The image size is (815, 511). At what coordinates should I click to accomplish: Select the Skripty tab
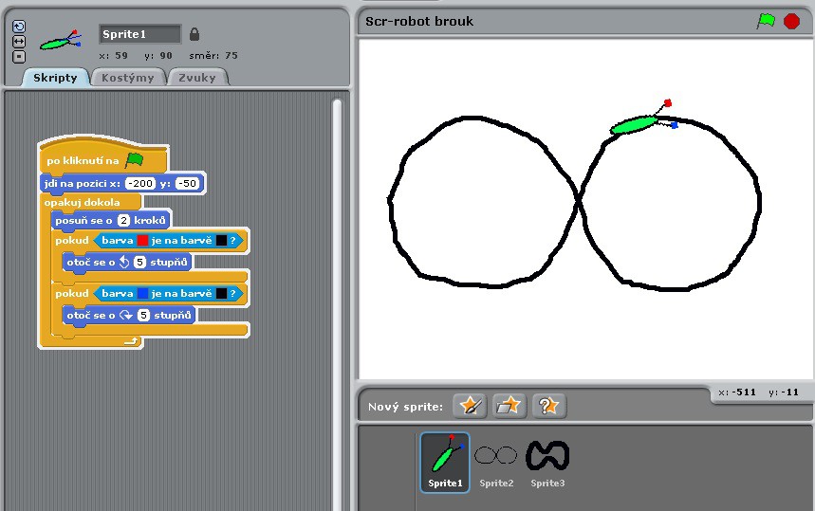coord(55,78)
